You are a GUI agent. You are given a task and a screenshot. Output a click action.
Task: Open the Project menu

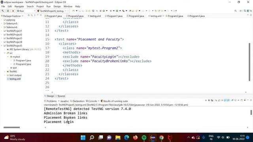(x=40, y=6)
